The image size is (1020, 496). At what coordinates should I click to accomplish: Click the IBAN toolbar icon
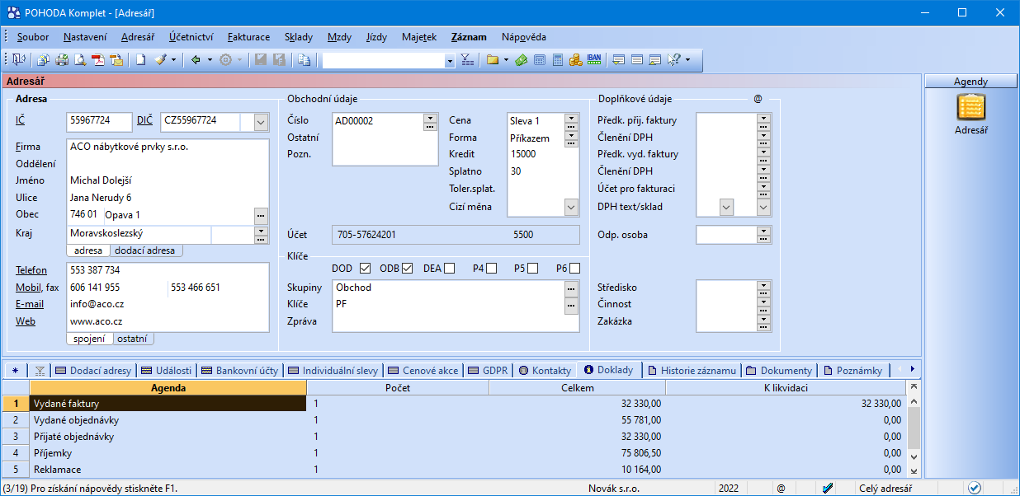coord(594,60)
